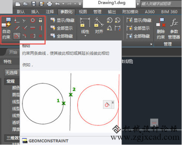Viewport: 182px width, 145px height.
Task: Select the tangent (相切) constraint tool
Action: 17,36
